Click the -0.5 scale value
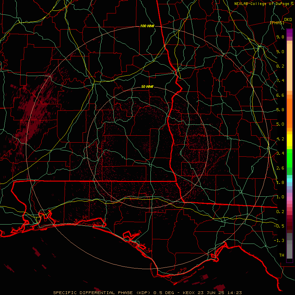Image resolution: width=295 pixels, height=295 pixels. click(x=279, y=226)
